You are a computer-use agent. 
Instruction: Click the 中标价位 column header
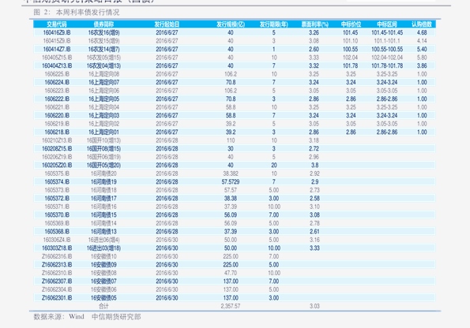tap(351, 24)
